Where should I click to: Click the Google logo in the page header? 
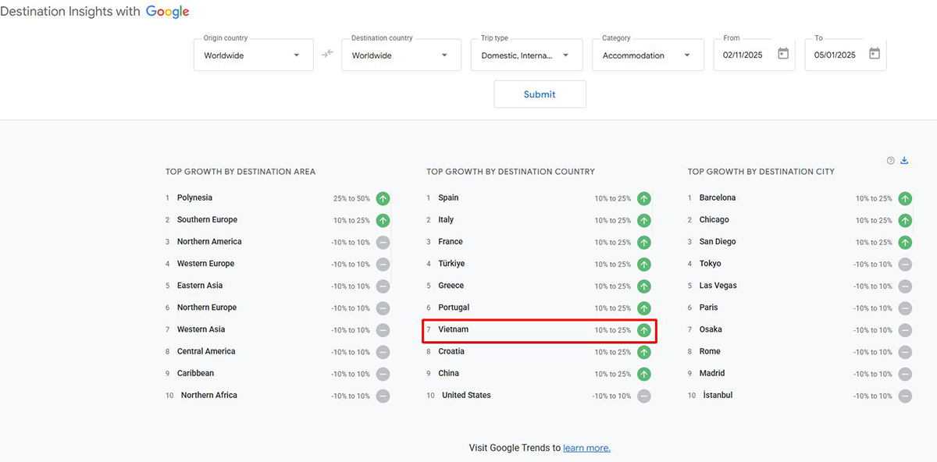(167, 11)
